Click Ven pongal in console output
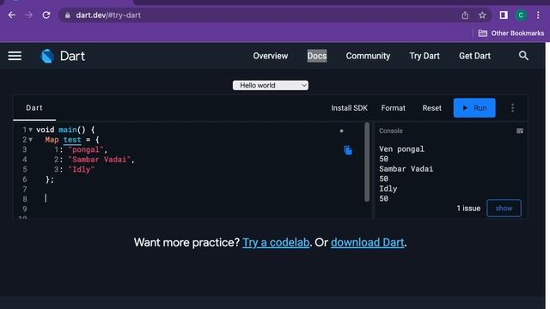 (x=401, y=148)
